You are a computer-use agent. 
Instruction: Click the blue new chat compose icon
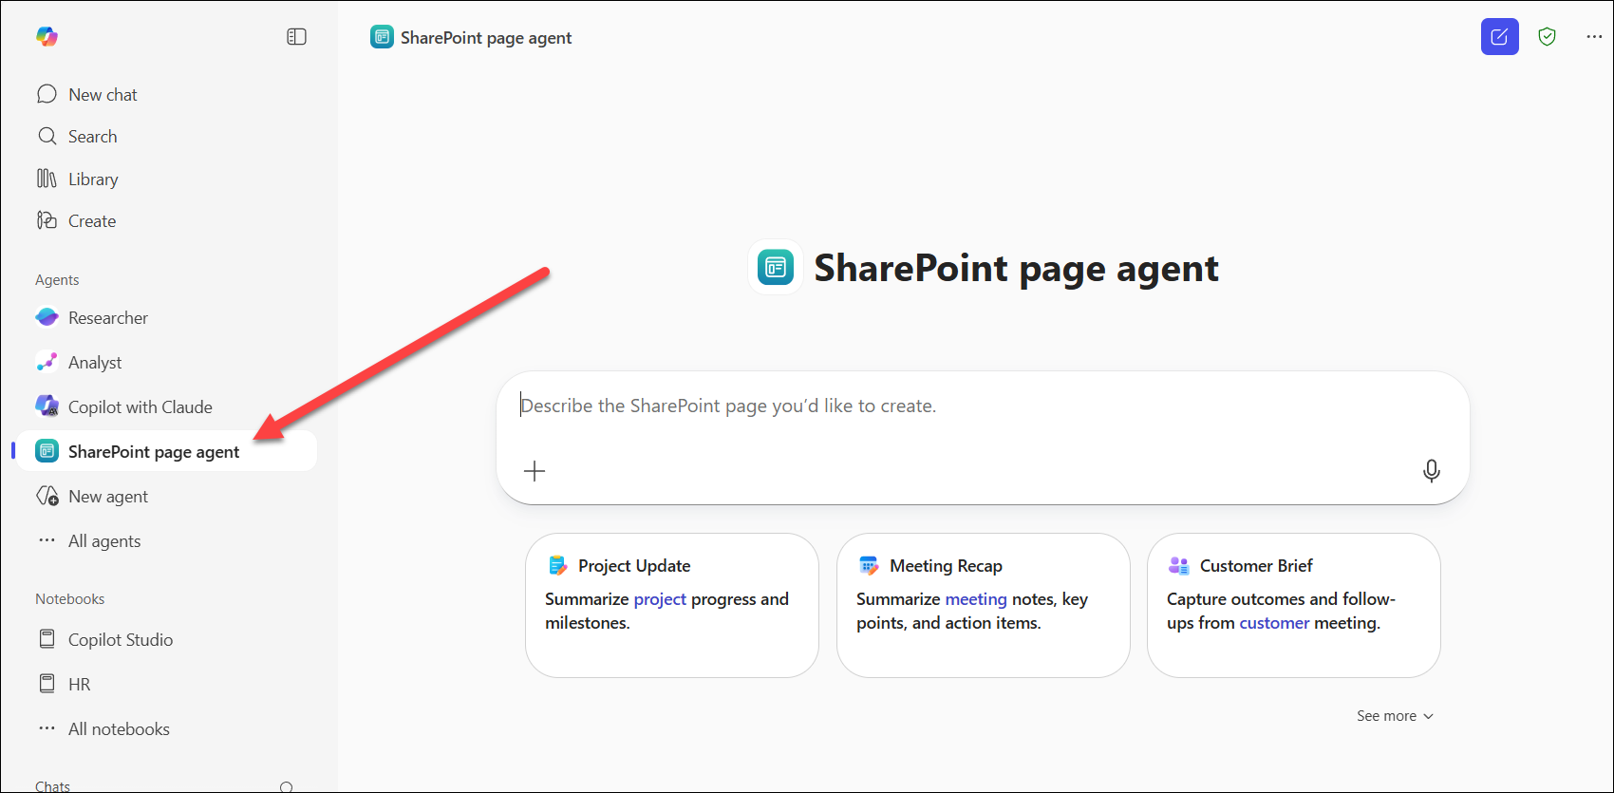coord(1499,37)
